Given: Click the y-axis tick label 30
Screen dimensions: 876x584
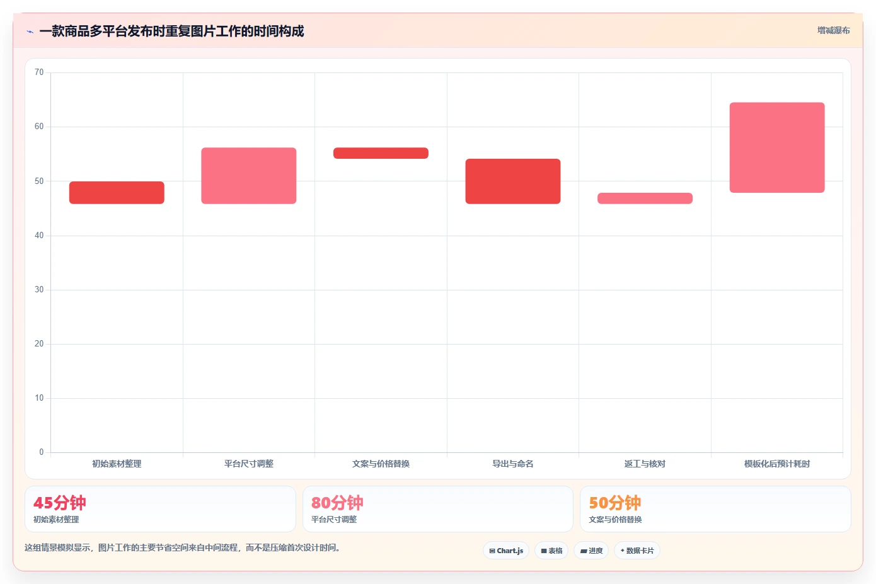Looking at the screenshot, I should (x=39, y=290).
